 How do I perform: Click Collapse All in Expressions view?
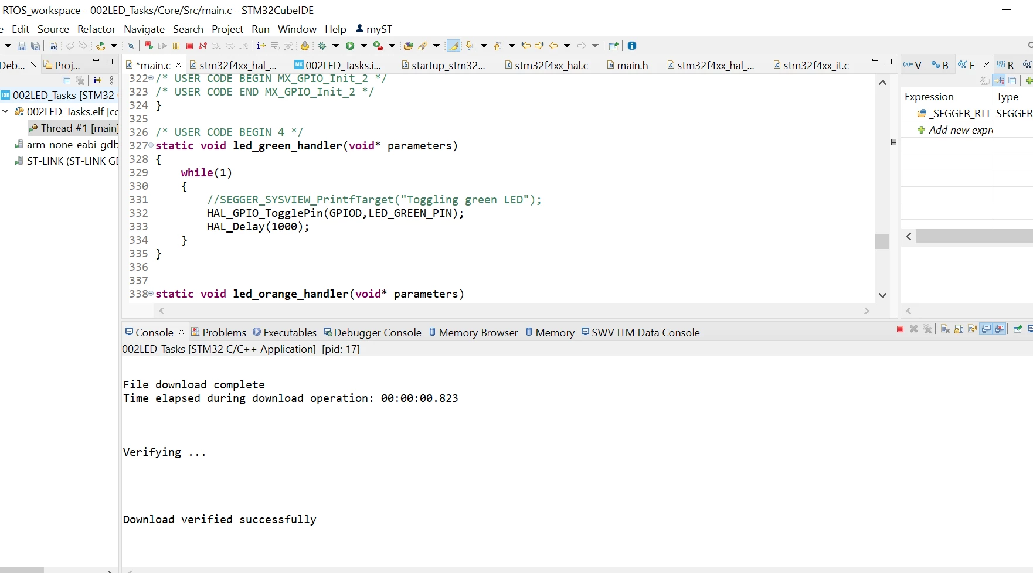click(1012, 81)
